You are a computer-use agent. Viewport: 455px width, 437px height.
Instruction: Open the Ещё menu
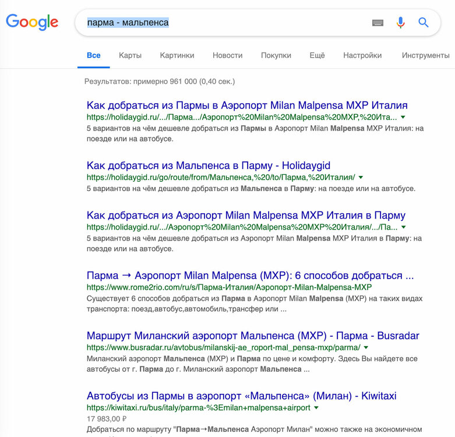pos(317,55)
